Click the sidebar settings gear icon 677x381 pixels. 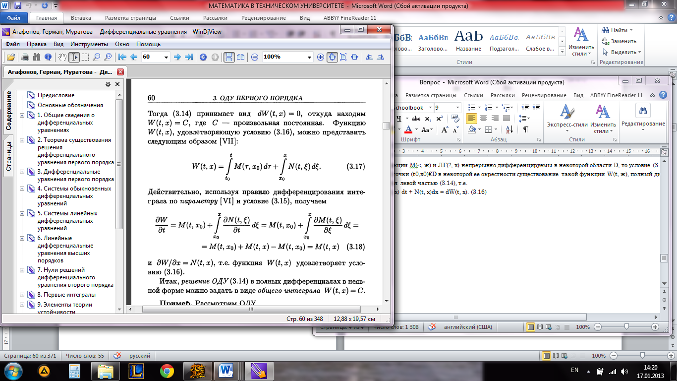[x=108, y=84]
